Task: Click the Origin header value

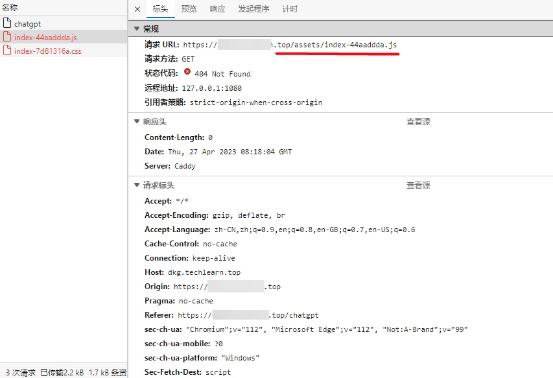Action: (227, 287)
